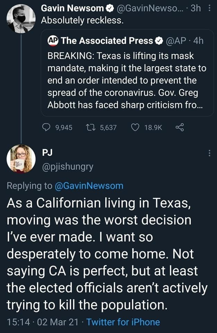The height and width of the screenshot is (333, 217).
Task: Open the quoted Associated Press tweet
Action: 127,80
